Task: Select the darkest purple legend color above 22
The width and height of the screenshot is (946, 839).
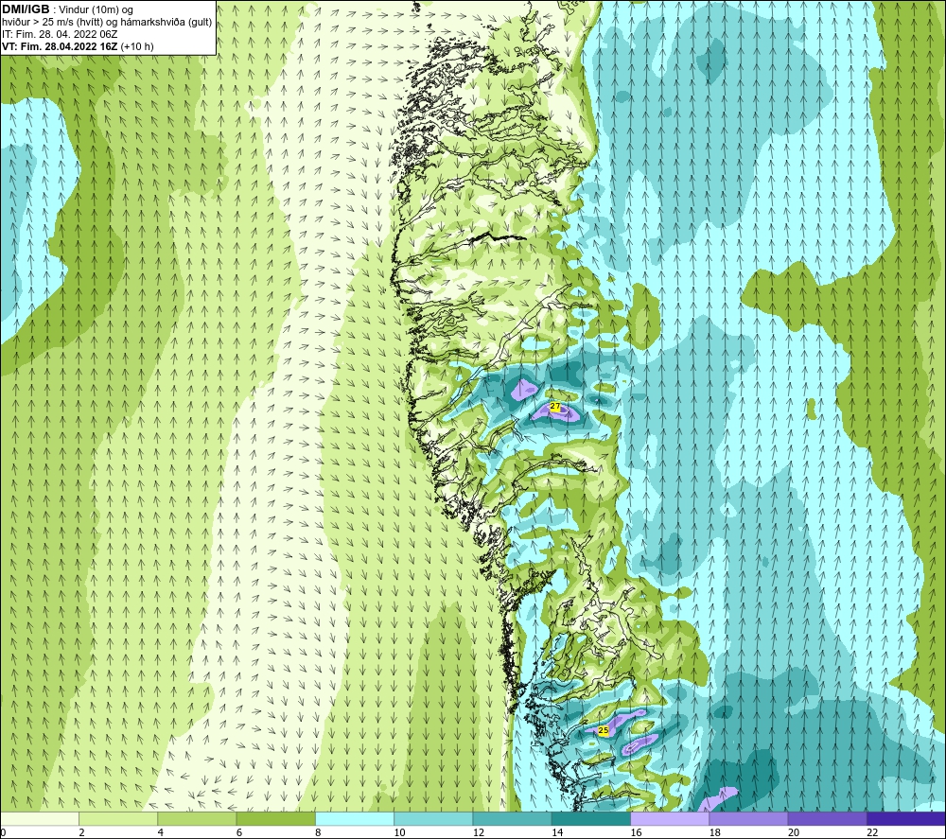Action: 906,818
